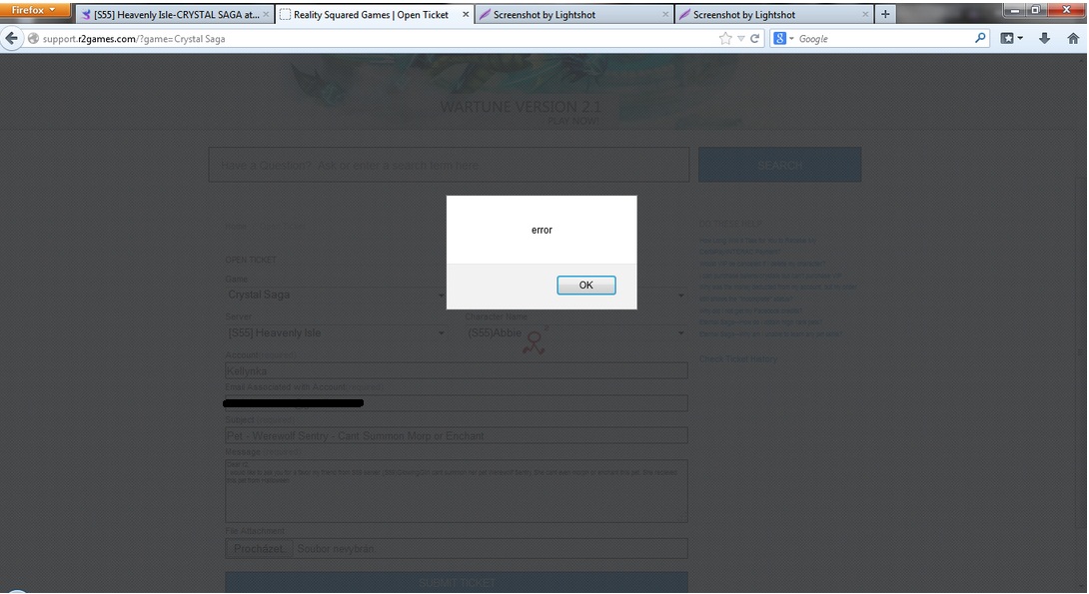Screen dimensions: 1089x594
Task: Click the Google search engine selector icon
Action: pos(783,39)
